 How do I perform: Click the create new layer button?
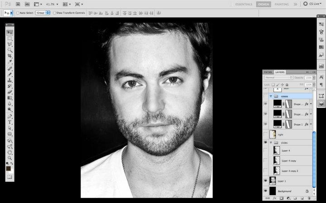point(302,198)
